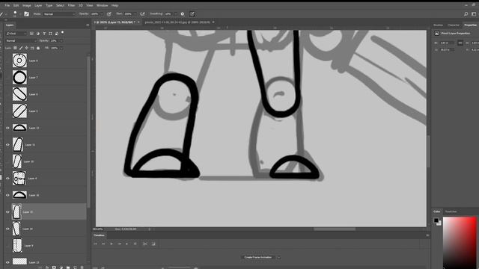Viewport: 479px width, 269px height.
Task: Open the Flow value dropdown arrow
Action: (x=135, y=14)
